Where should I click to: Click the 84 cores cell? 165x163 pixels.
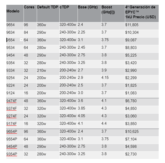pyautogui.click(x=30, y=33)
